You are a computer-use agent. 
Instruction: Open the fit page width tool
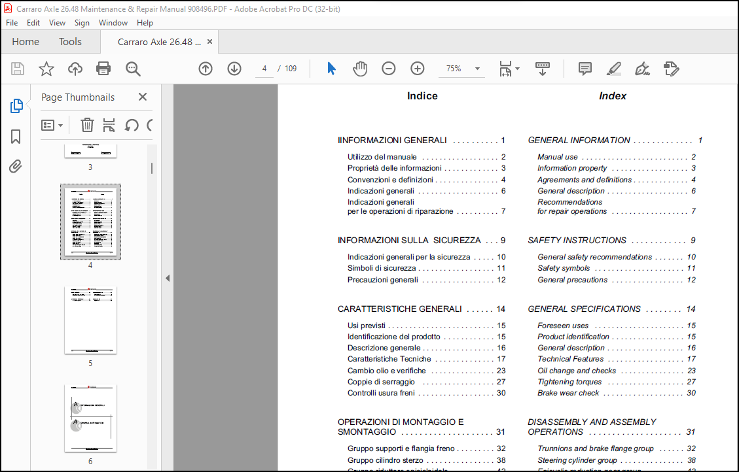[505, 69]
